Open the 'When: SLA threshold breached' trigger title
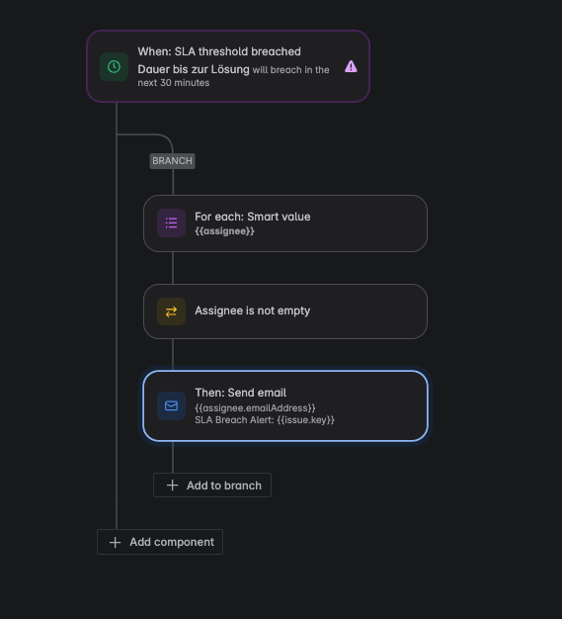The height and width of the screenshot is (619, 562). (x=219, y=51)
